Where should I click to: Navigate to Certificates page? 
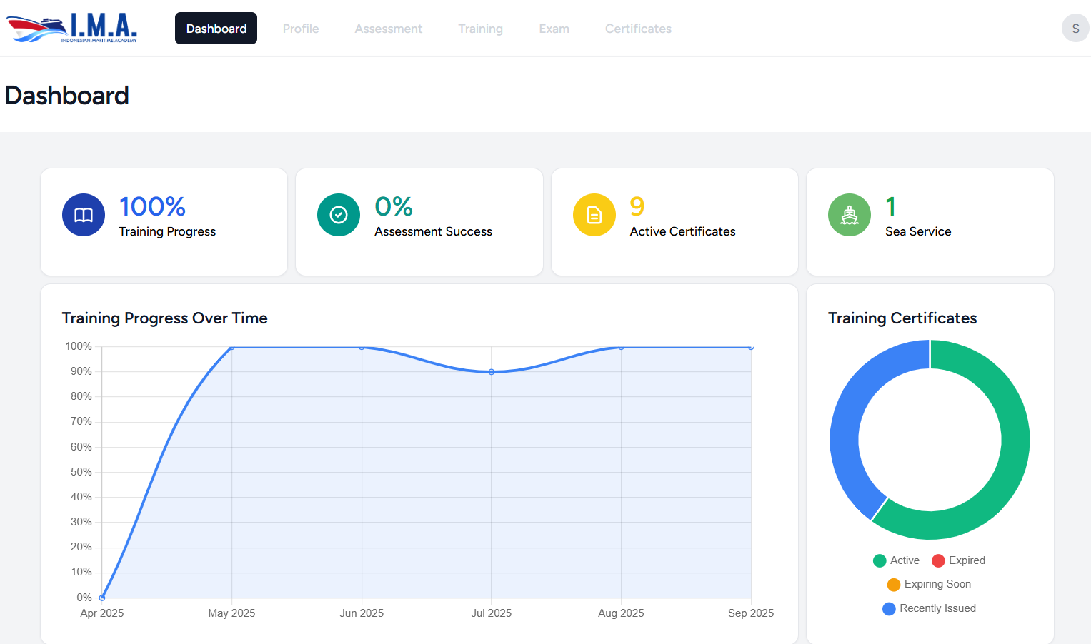click(x=638, y=29)
